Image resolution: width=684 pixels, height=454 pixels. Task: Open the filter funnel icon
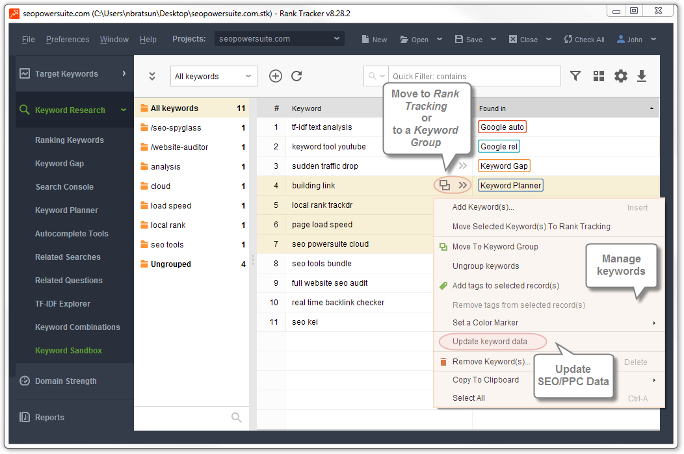(x=575, y=76)
